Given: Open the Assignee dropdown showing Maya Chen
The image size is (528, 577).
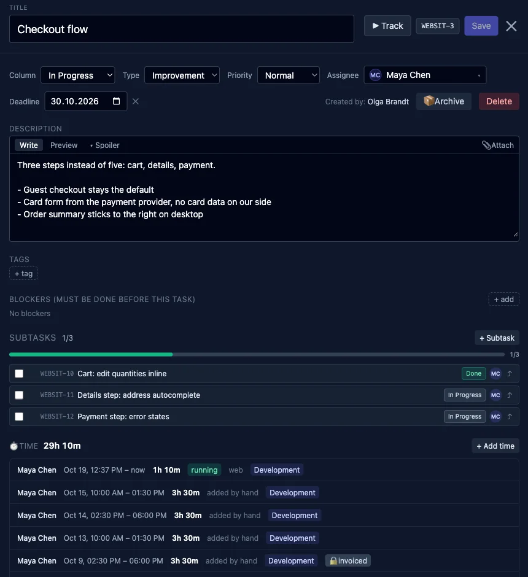Looking at the screenshot, I should pyautogui.click(x=425, y=75).
